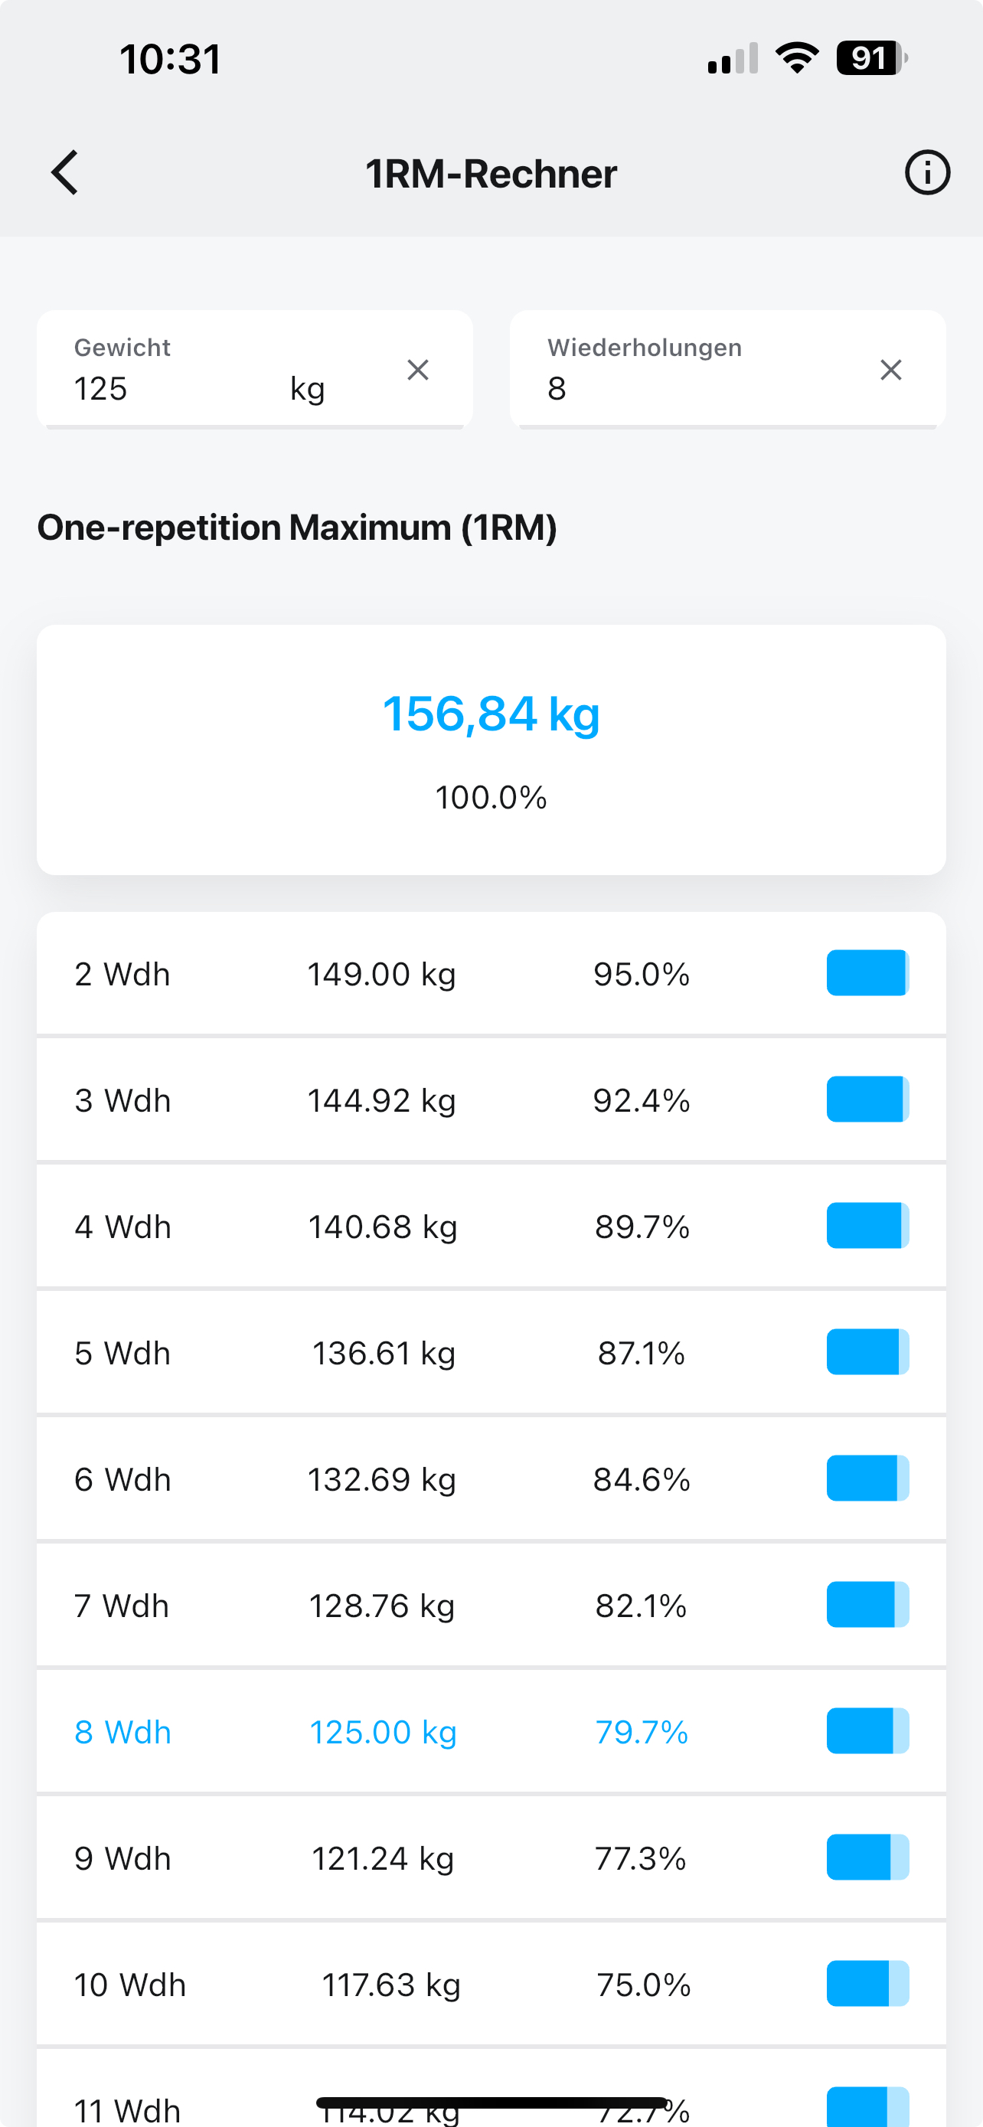Select the 3 Wdh 144.92 kg row
Screen dimensions: 983x2127
(491, 1099)
